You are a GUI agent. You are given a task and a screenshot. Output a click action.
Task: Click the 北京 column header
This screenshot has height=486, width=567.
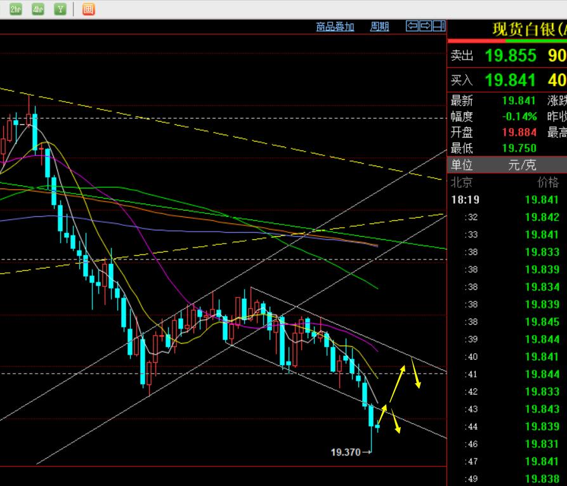pyautogui.click(x=462, y=182)
